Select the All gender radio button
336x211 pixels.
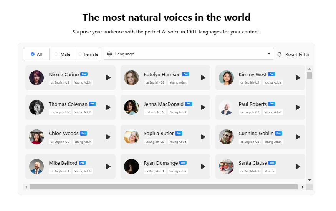click(33, 54)
